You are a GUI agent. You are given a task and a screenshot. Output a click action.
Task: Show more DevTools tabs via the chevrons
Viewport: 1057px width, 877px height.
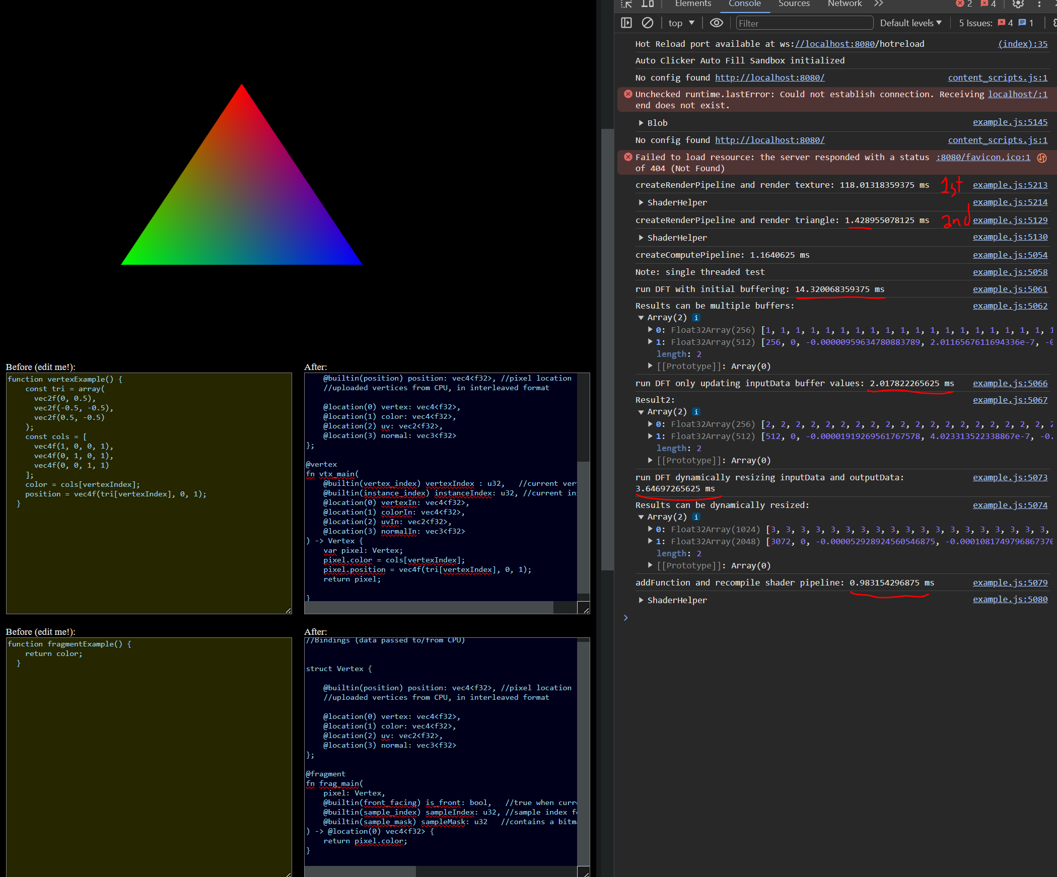[x=879, y=4]
